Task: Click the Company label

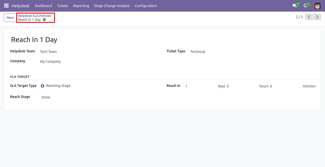Action: pyautogui.click(x=18, y=61)
